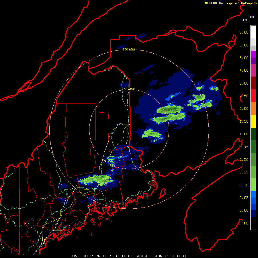Screen dimensions: 258x258
Task: Click the 100 NMI range ring label
Action: 129,49
